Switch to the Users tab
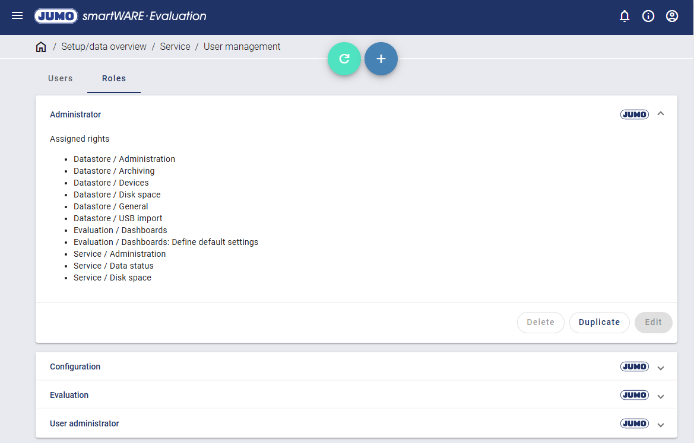 click(x=61, y=78)
